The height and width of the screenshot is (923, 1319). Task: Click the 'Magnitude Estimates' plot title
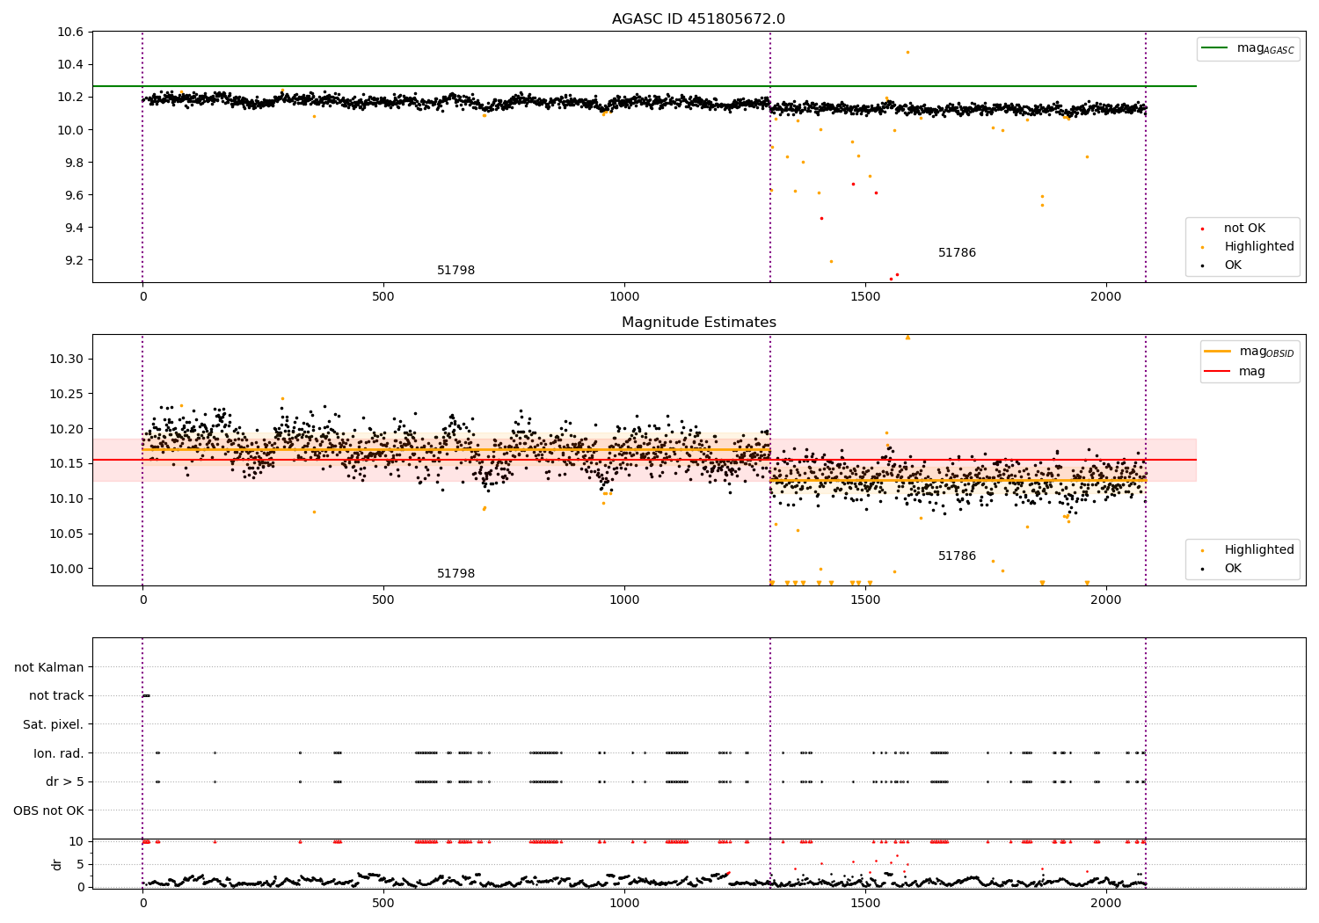coord(698,323)
